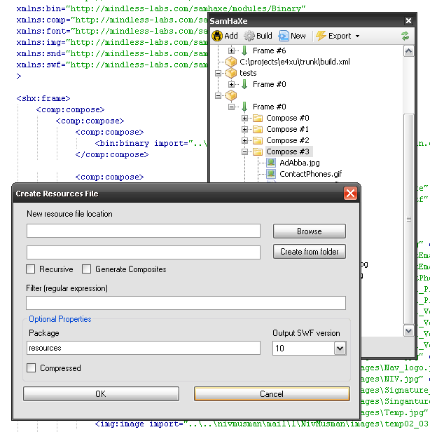Select the C:\projects\e4xu\trunk\build.xml item
The width and height of the screenshot is (430, 432).
pos(294,62)
